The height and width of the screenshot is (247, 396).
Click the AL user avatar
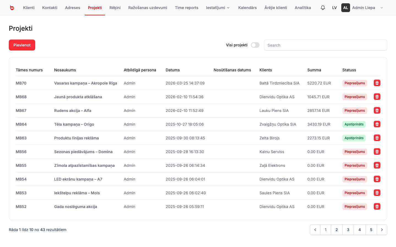346,8
